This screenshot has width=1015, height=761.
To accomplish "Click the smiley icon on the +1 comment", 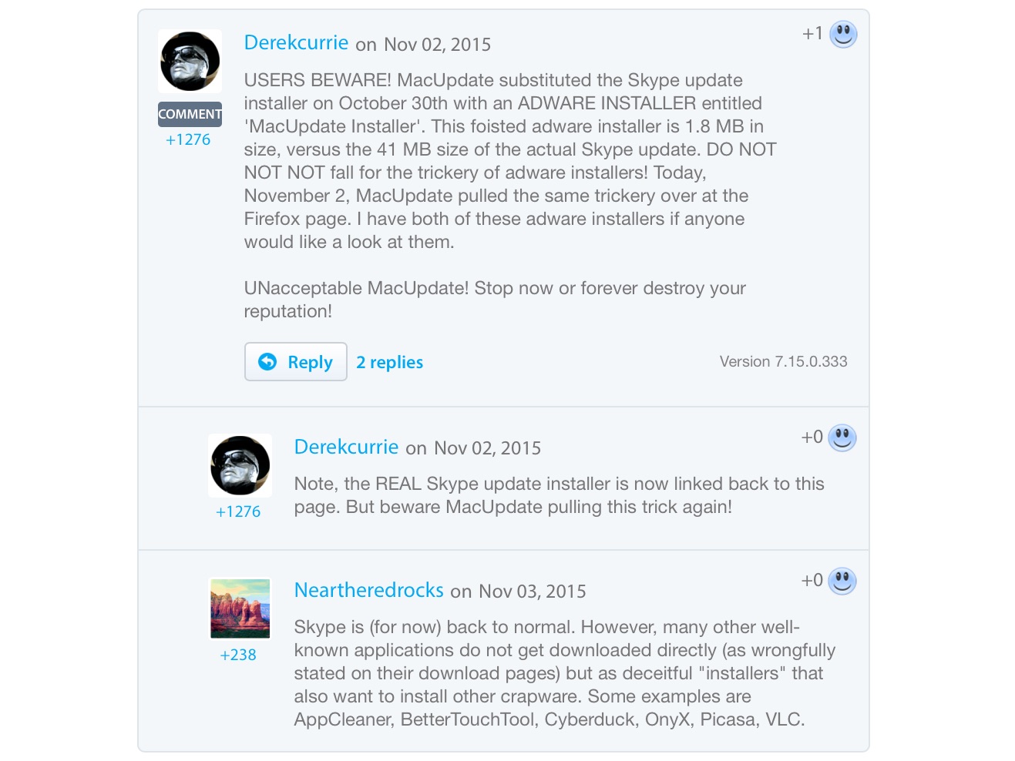I will 843,34.
